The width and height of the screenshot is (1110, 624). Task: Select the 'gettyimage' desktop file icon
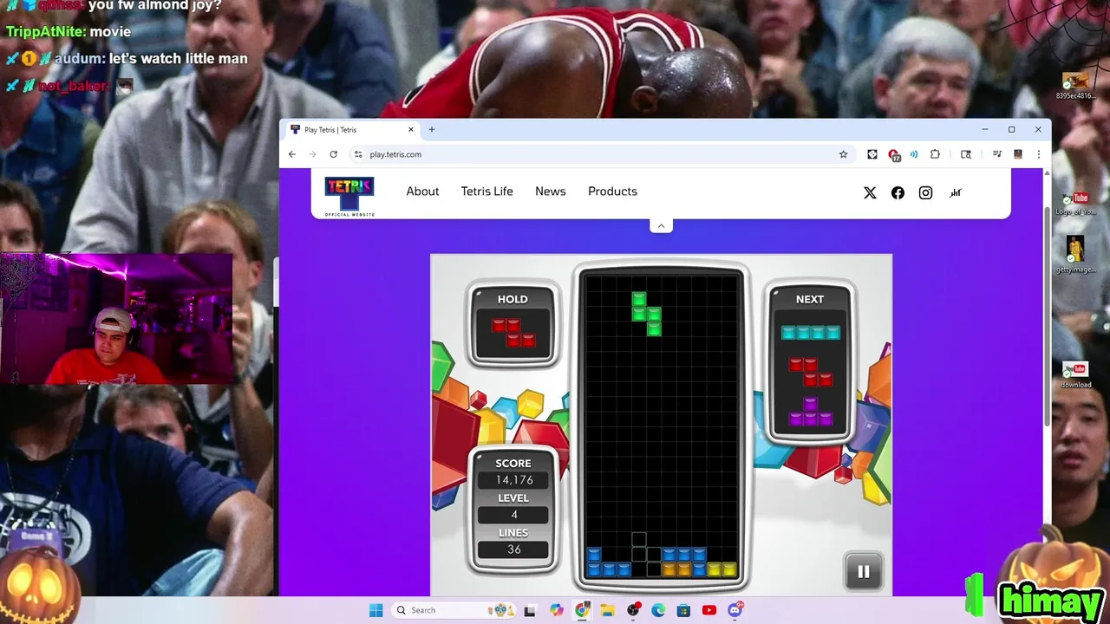click(1075, 256)
